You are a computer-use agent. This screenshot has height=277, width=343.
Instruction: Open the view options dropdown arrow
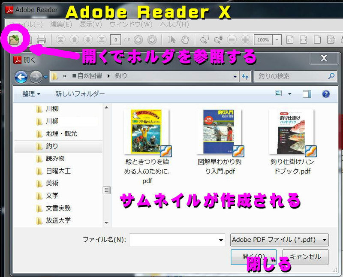point(290,94)
